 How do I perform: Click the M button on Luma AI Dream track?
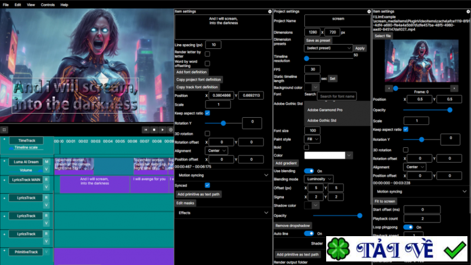click(47, 161)
